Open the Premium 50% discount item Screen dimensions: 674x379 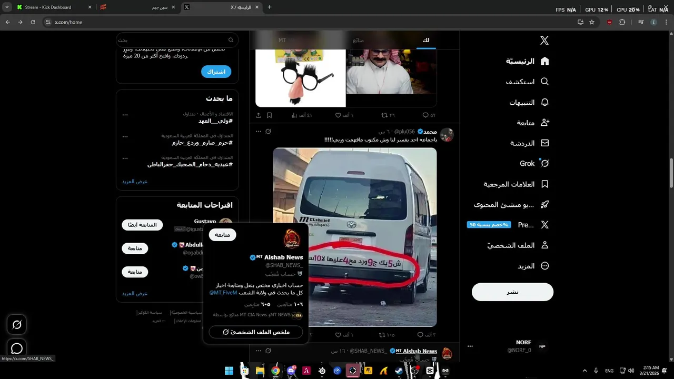click(x=508, y=225)
